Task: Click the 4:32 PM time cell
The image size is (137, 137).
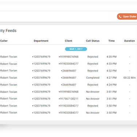Action: (x=111, y=71)
